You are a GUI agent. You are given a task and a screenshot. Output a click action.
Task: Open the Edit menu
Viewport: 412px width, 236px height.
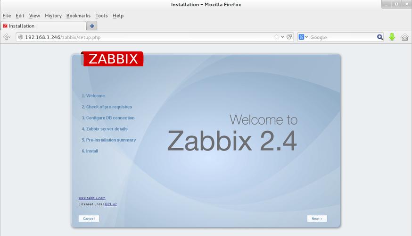pyautogui.click(x=20, y=16)
